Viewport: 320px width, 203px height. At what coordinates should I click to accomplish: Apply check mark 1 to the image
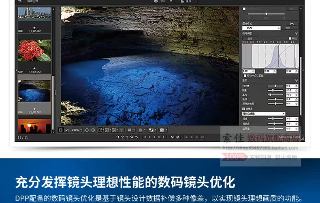click(x=118, y=137)
